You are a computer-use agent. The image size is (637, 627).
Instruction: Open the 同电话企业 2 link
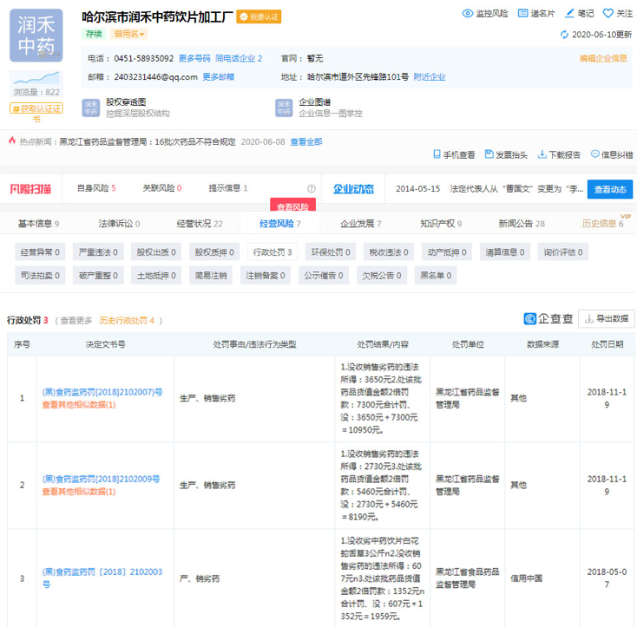click(x=239, y=58)
